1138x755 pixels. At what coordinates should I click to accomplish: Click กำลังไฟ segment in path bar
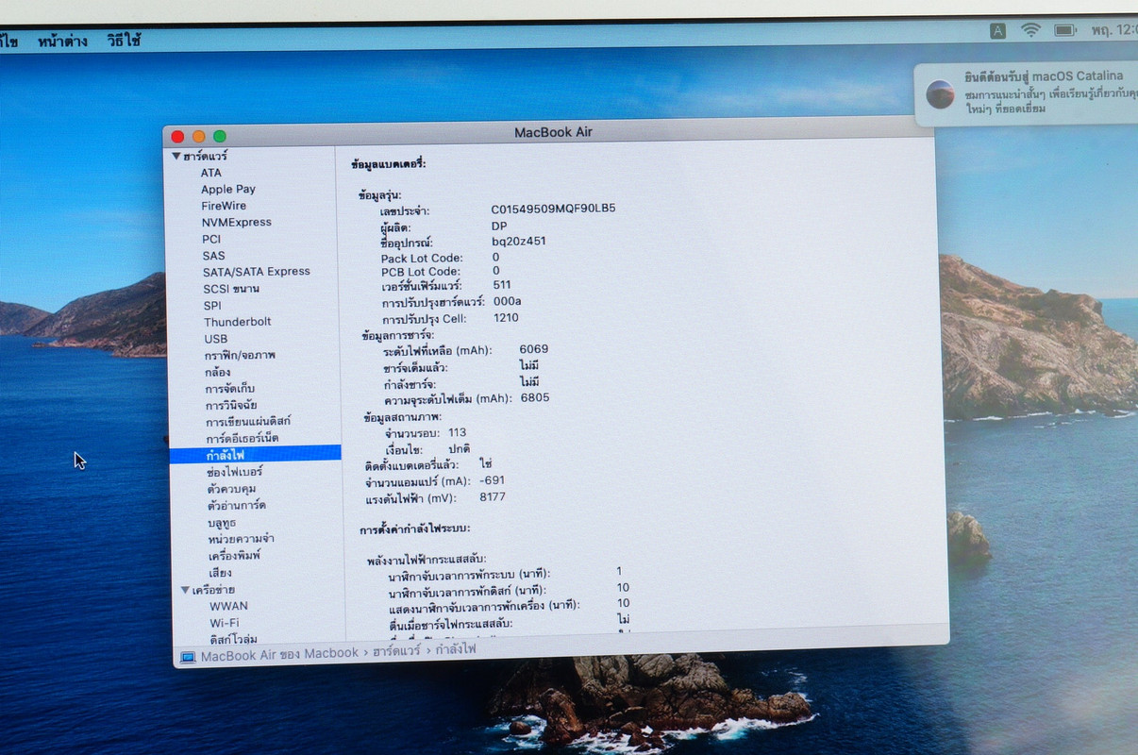(x=456, y=649)
